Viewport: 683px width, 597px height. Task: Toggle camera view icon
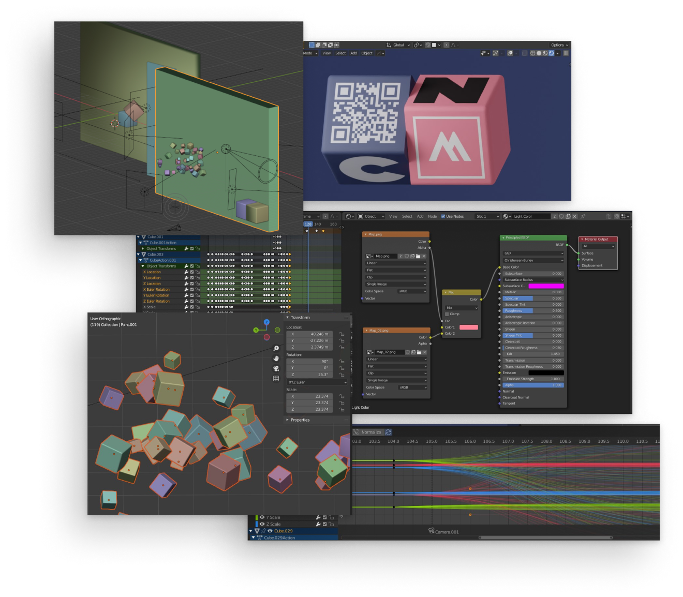276,368
